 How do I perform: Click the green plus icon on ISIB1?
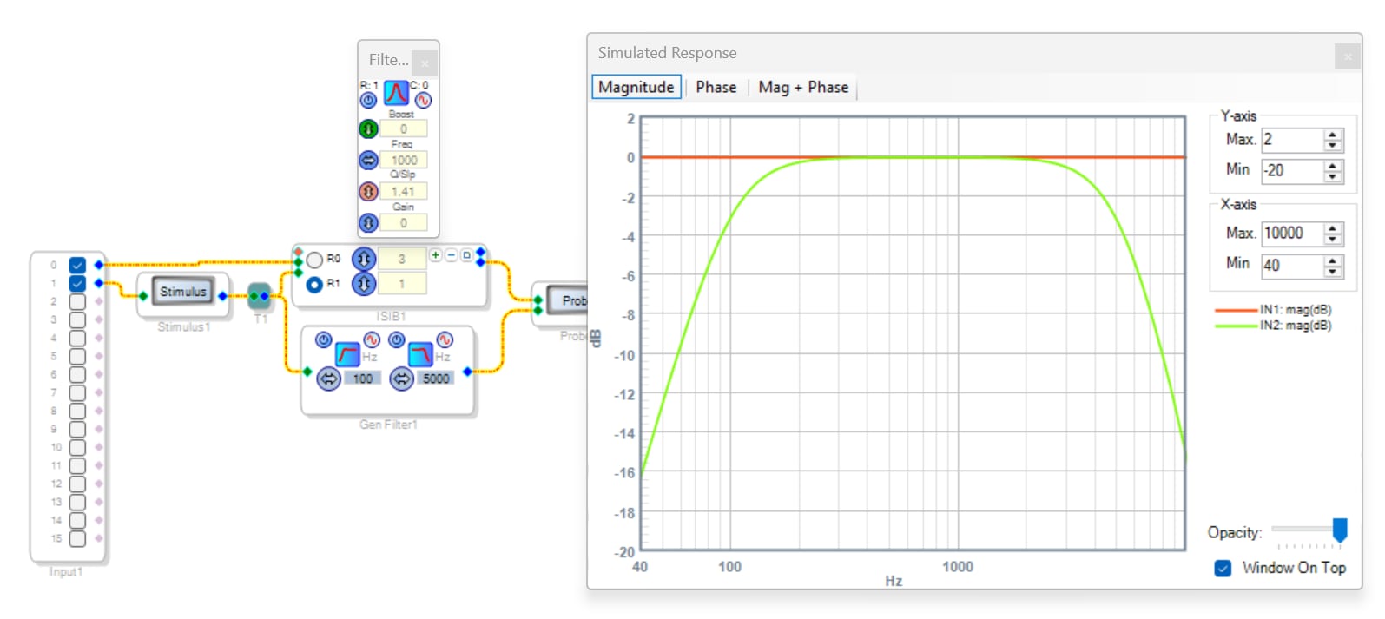click(436, 255)
